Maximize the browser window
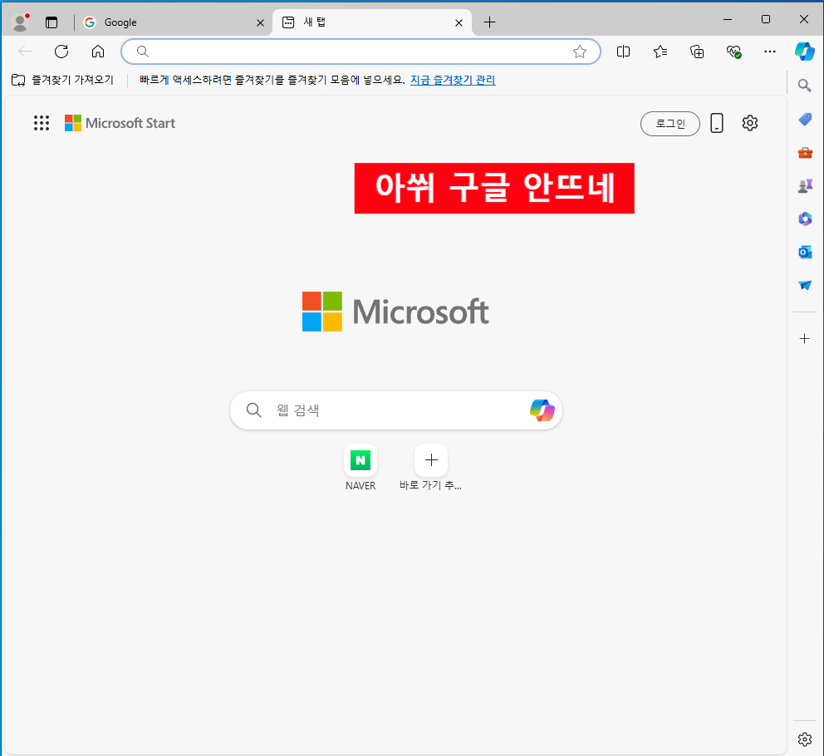Screen dimensions: 824x756 [x=766, y=19]
